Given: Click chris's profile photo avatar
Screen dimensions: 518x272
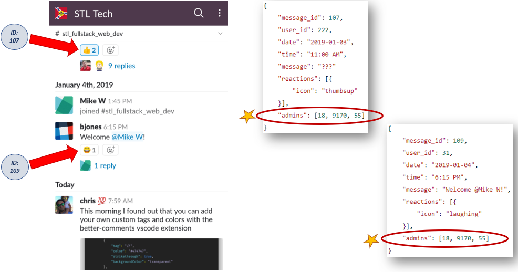Looking at the screenshot, I should [64, 205].
